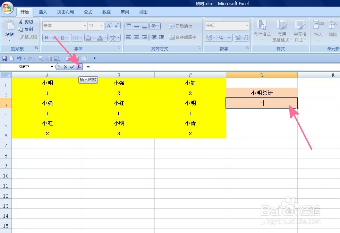Open the font size 11 dropdown
340x233 pixels.
click(101, 26)
